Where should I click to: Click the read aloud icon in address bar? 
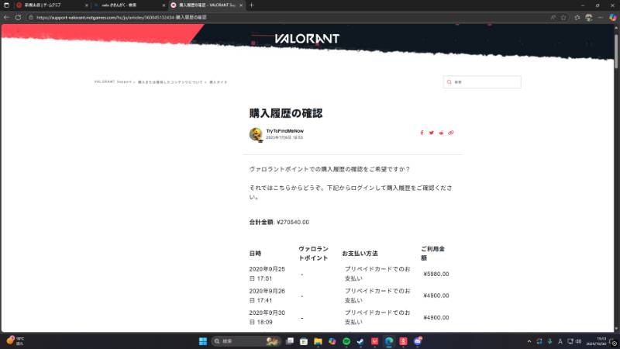tap(553, 17)
